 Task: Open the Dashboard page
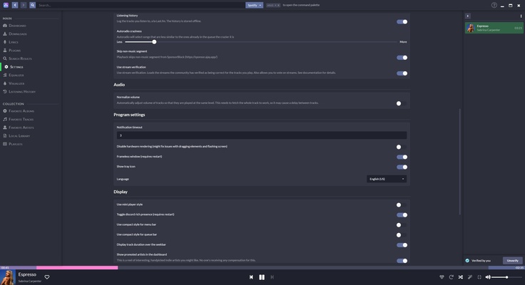(x=17, y=26)
